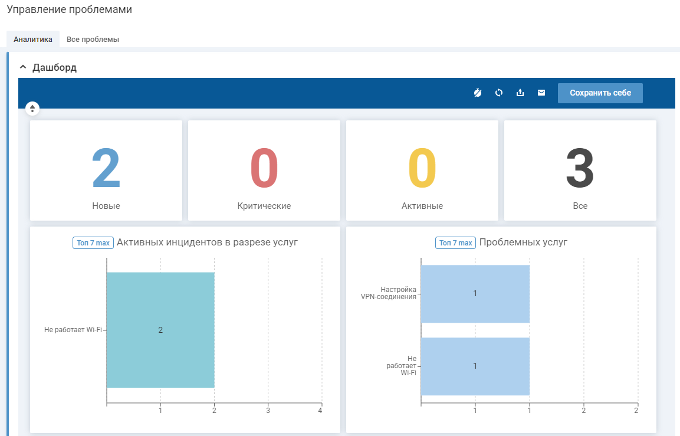Viewport: 680px width, 436px height.
Task: Open the Все counter showing 3
Action: 580,171
